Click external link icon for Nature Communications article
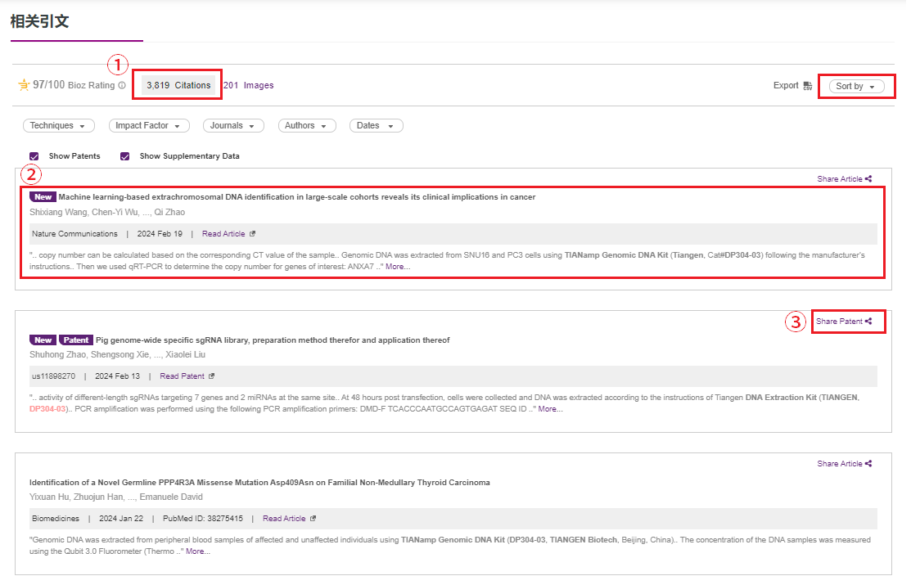 [252, 234]
